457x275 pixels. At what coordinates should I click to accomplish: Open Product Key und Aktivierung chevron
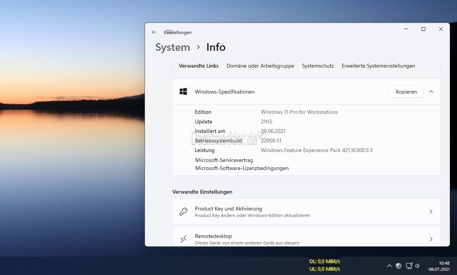431,212
